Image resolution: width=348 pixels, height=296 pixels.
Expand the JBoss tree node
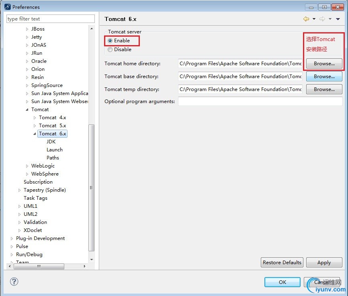coord(27,29)
